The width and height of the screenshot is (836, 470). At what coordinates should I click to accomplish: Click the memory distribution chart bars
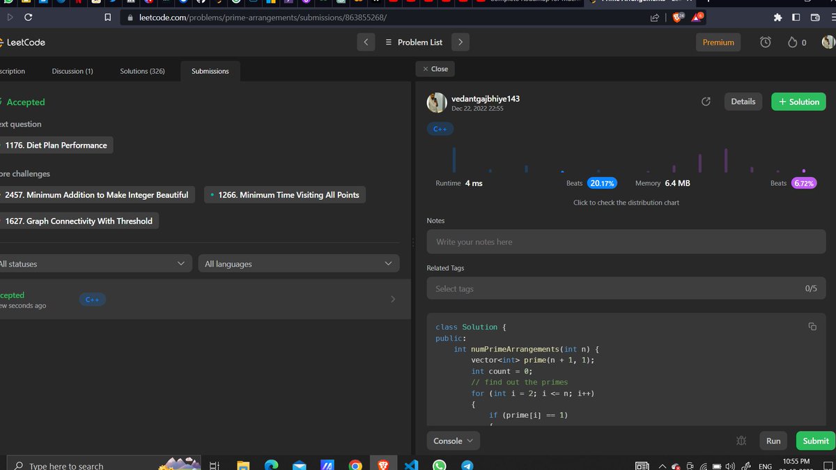(x=726, y=159)
